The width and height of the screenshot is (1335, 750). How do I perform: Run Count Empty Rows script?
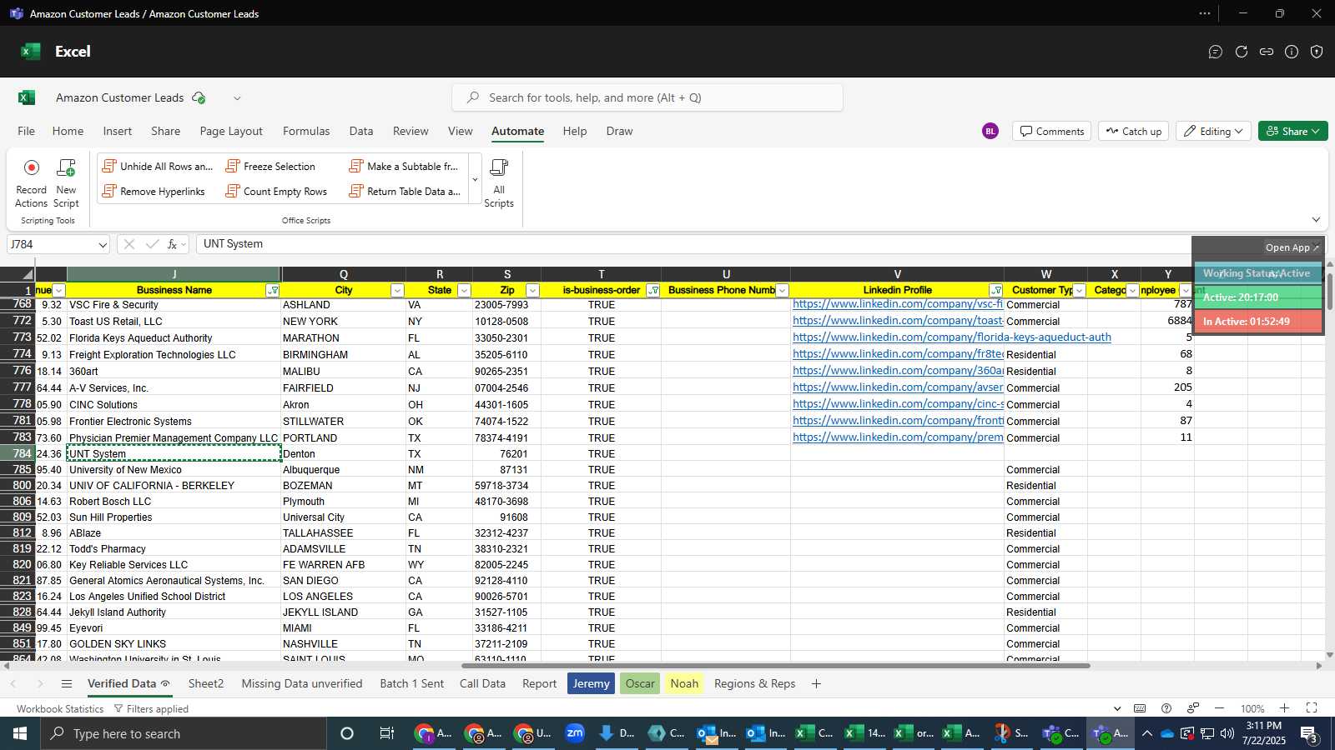tap(276, 192)
